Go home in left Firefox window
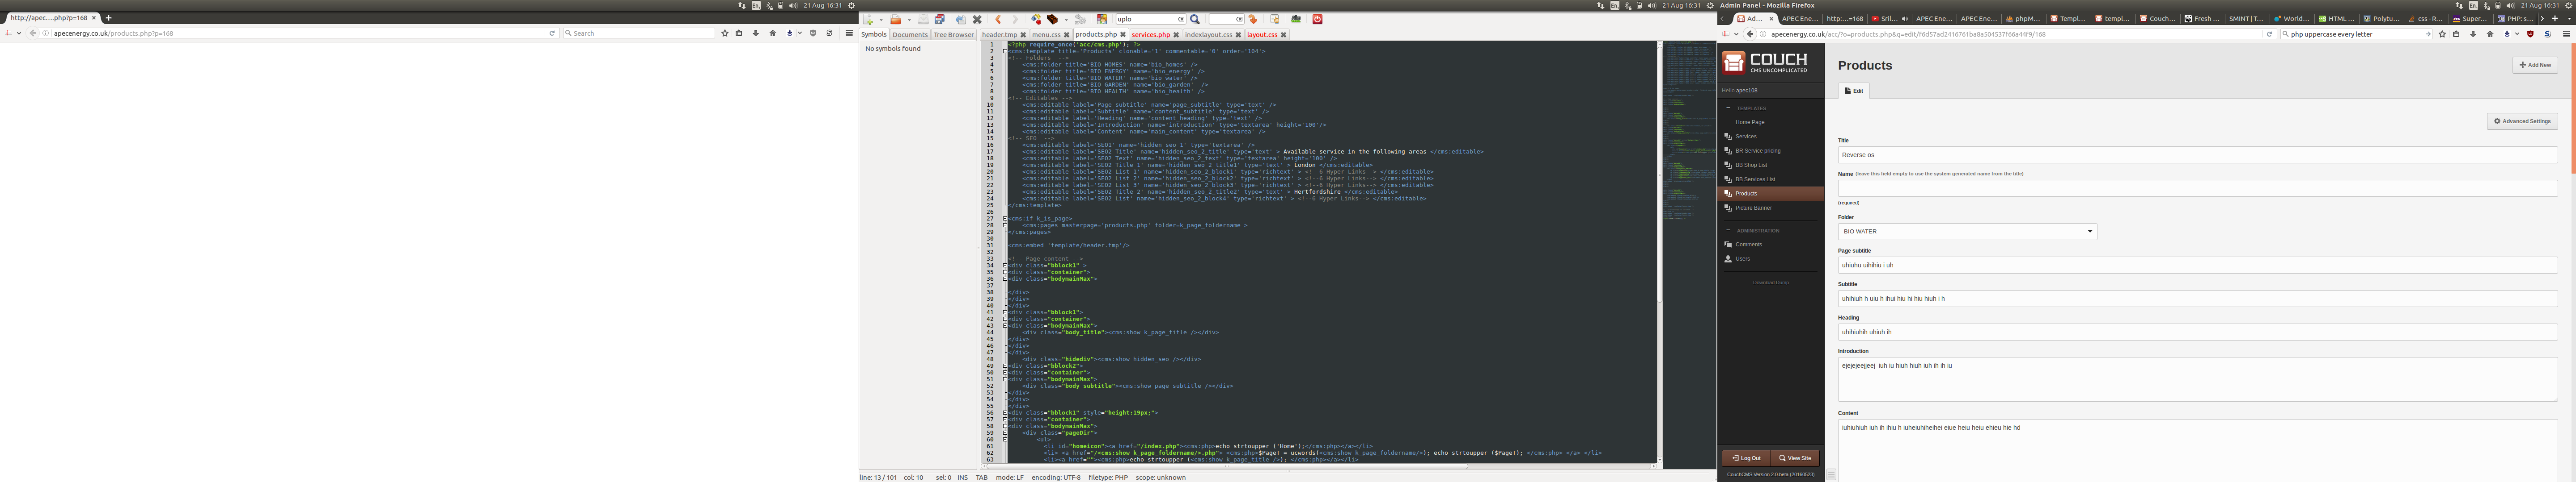The height and width of the screenshot is (482, 2576). (772, 33)
